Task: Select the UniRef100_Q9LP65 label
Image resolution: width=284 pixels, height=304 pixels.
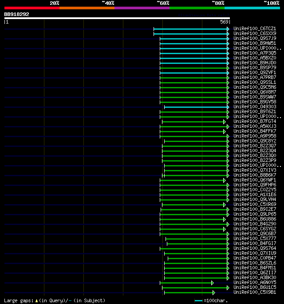Action: pyautogui.click(x=255, y=214)
